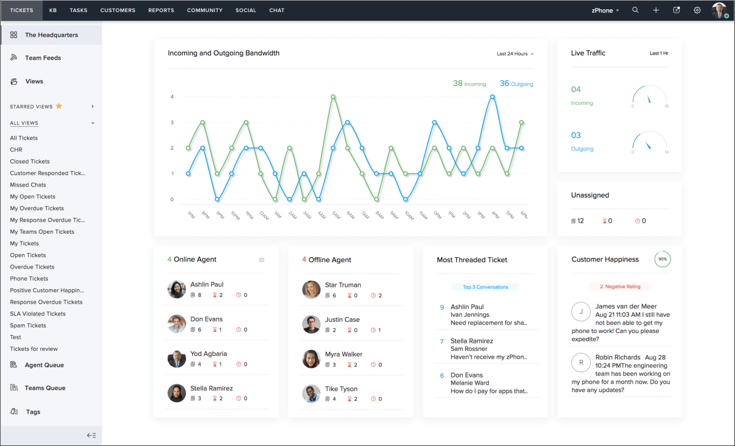Open the Agent Queue icon
735x446 pixels.
click(x=13, y=365)
